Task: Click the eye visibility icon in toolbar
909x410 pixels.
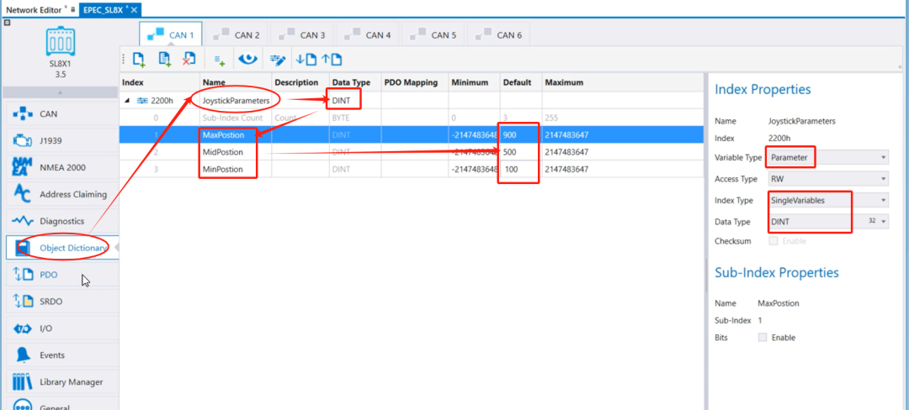Action: point(247,59)
